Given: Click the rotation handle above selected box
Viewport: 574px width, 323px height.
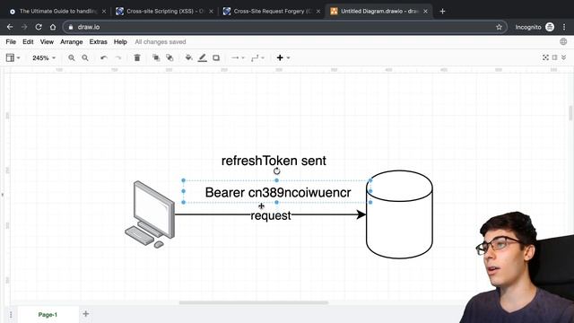Looking at the screenshot, I should point(277,171).
